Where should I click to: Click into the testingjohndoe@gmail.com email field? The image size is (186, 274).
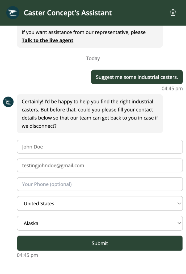click(100, 165)
